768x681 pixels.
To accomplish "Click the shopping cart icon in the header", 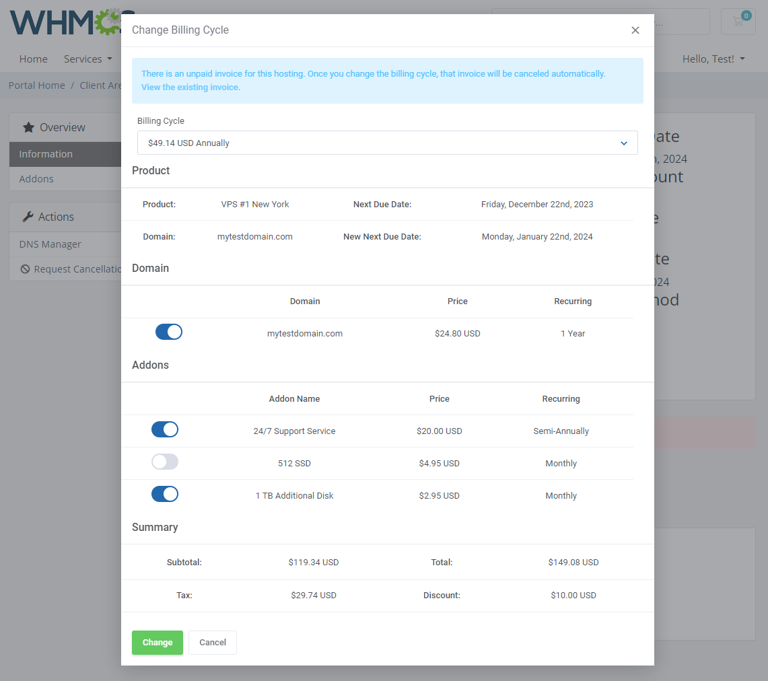I will [738, 22].
